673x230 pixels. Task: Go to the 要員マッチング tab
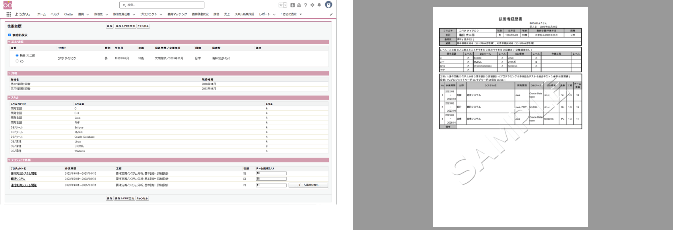pyautogui.click(x=177, y=14)
